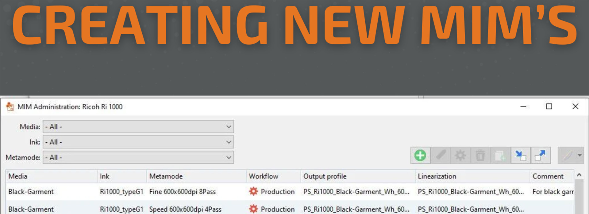Click the grayed-out pencil edit icon

pyautogui.click(x=441, y=156)
